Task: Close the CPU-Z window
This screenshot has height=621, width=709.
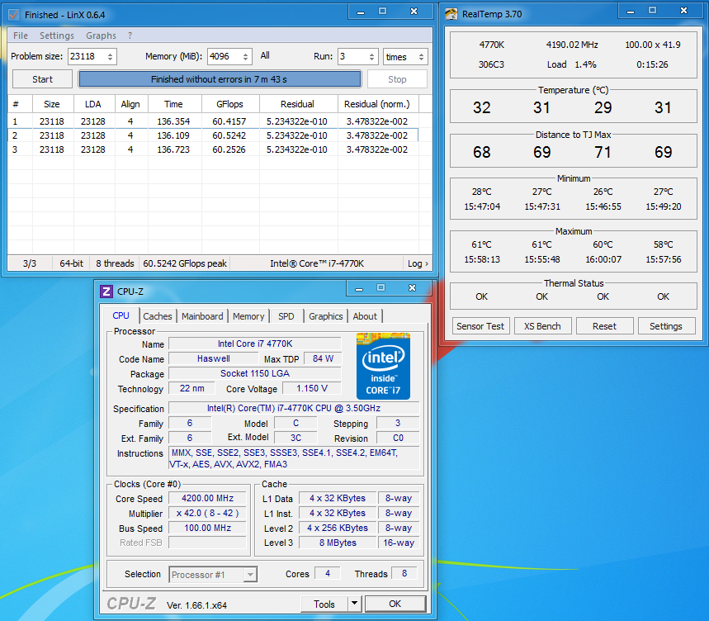Action: click(412, 288)
